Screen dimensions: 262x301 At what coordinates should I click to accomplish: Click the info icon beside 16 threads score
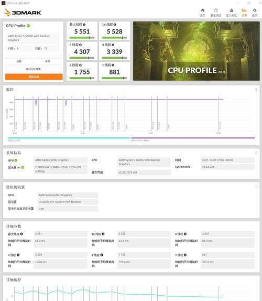pyautogui.click(x=115, y=25)
